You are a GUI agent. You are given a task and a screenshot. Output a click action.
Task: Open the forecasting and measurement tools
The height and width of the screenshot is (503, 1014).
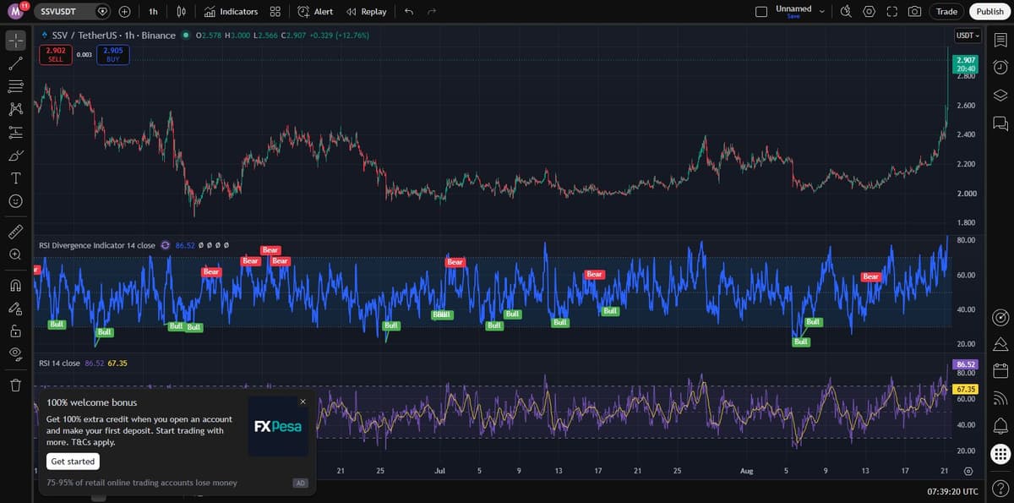pyautogui.click(x=15, y=132)
